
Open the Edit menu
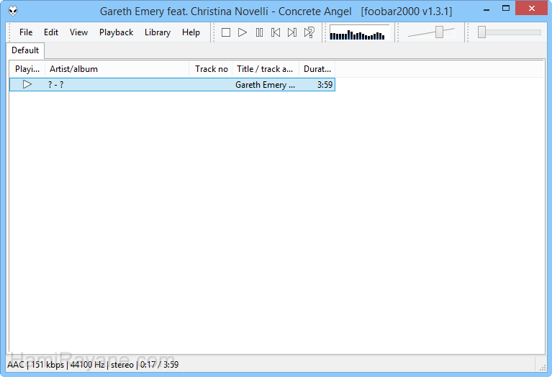point(51,32)
